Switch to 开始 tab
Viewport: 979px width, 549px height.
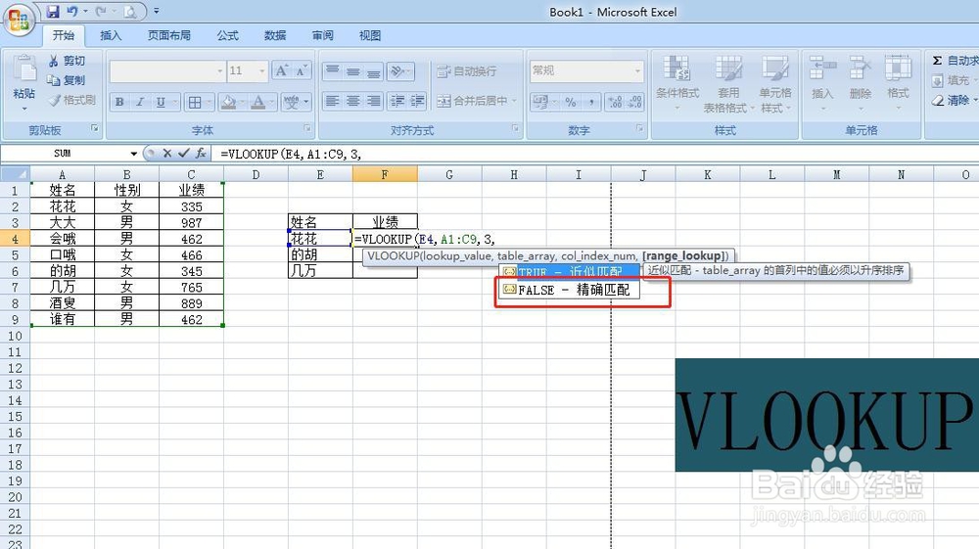(63, 35)
